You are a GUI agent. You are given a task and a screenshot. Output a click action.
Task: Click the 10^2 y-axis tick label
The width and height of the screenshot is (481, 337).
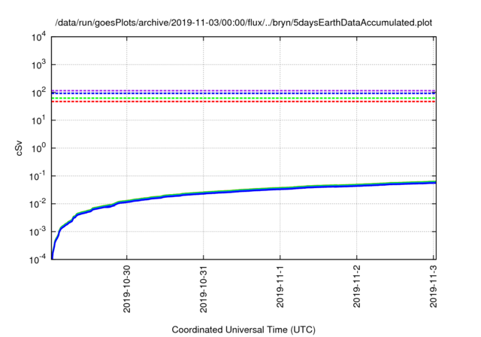(x=38, y=93)
